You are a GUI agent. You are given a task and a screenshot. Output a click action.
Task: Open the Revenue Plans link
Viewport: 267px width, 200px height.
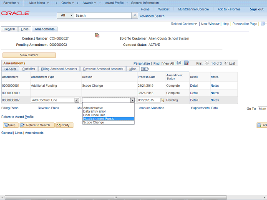pos(48,108)
